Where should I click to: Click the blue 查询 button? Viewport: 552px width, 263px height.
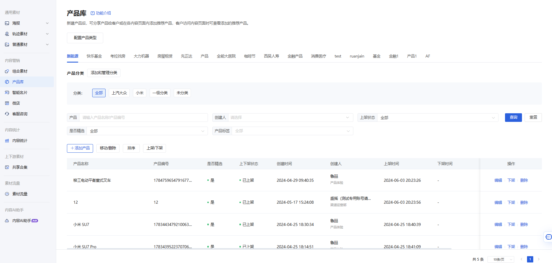(513, 117)
